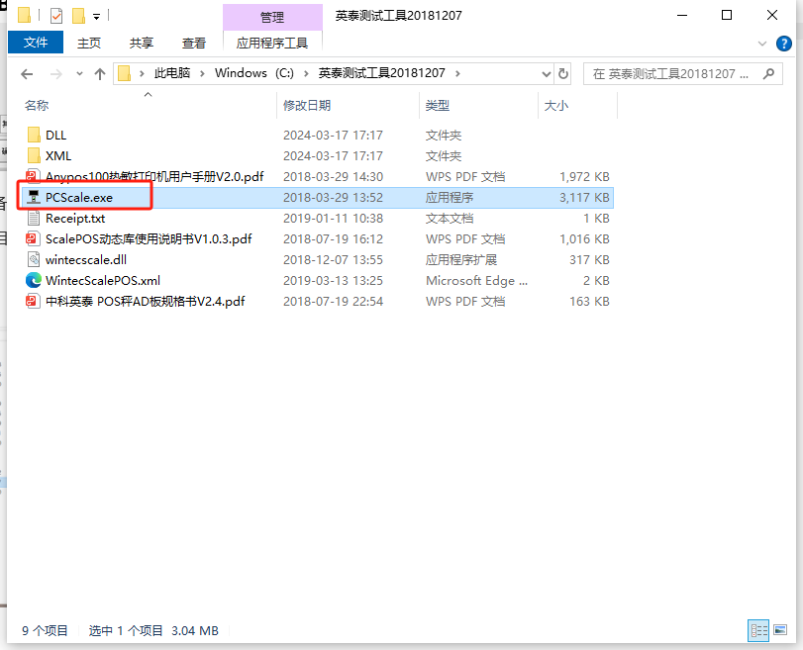Click 英泰测试工具20181207 breadcrumb segment

381,73
